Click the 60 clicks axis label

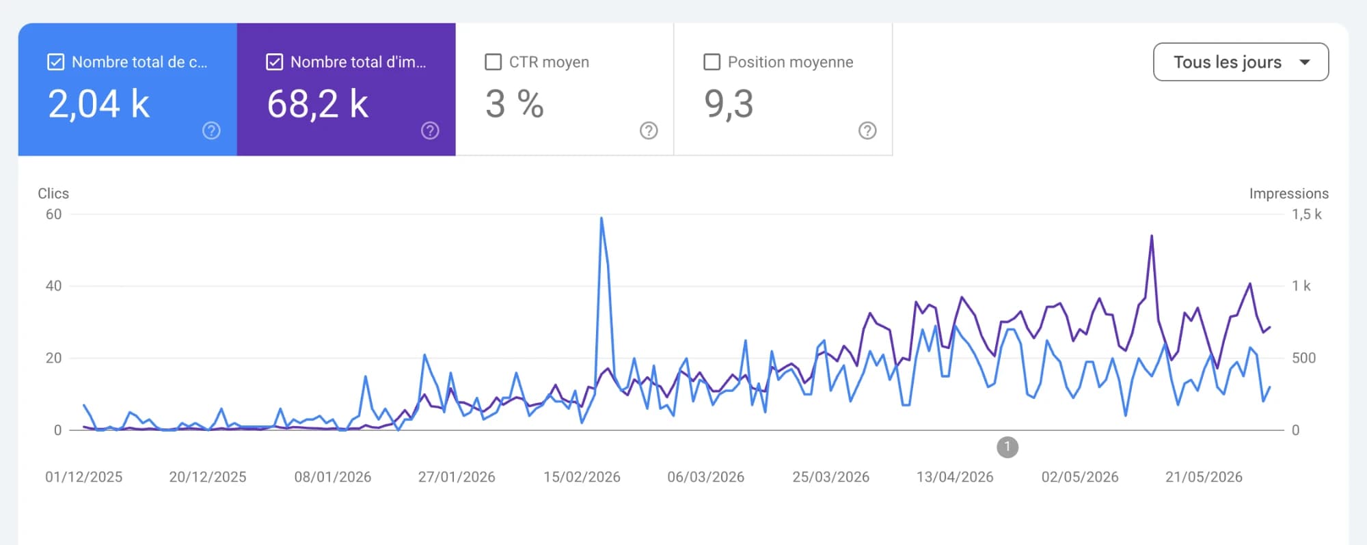[53, 214]
